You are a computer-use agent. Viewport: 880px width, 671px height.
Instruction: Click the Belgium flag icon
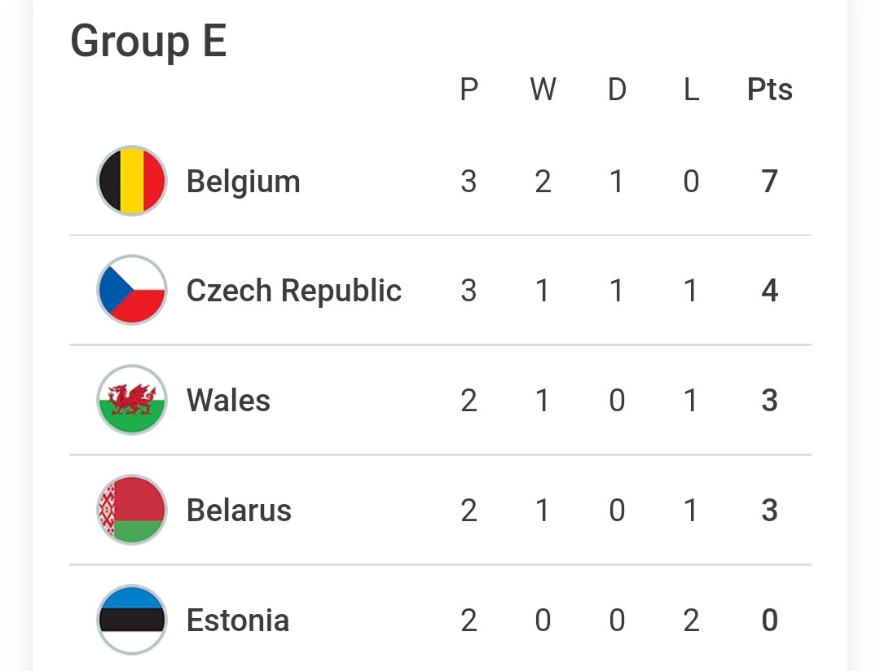132,181
